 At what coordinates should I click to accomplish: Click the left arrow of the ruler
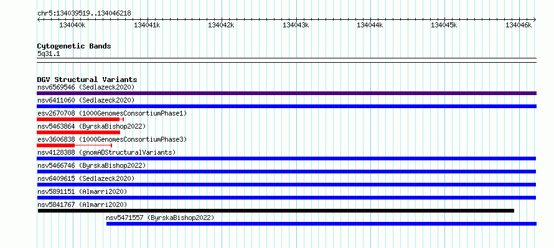pyautogui.click(x=39, y=20)
